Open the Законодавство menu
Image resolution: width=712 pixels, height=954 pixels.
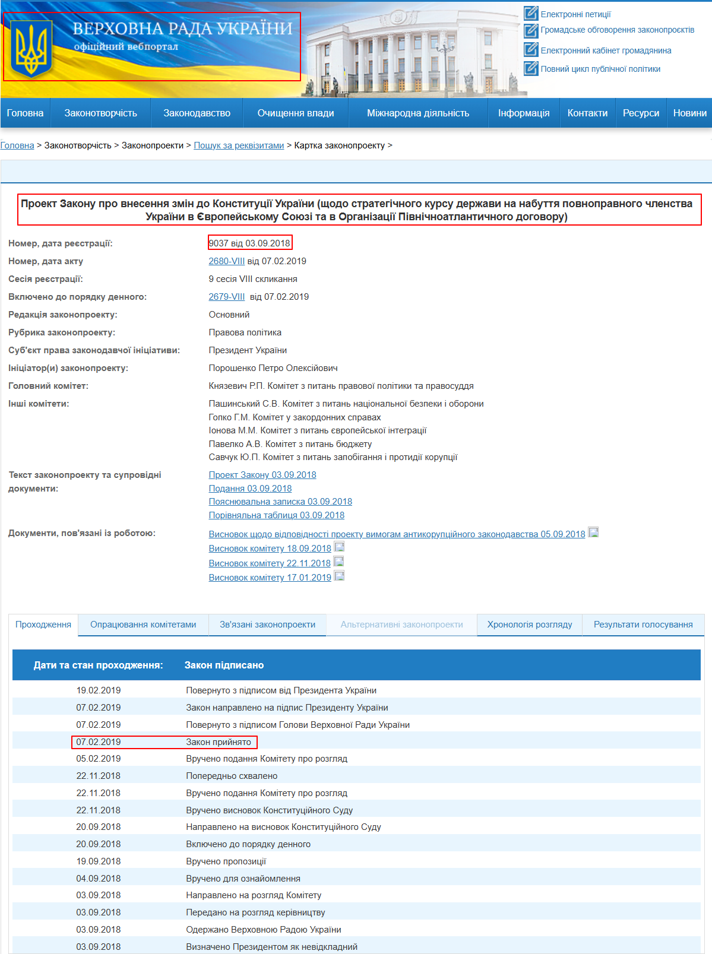pos(197,113)
